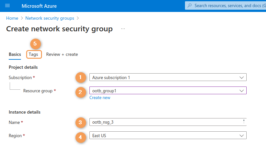Navigate to Home in the breadcrumb
Screen dimensions: 266x152
click(12, 18)
